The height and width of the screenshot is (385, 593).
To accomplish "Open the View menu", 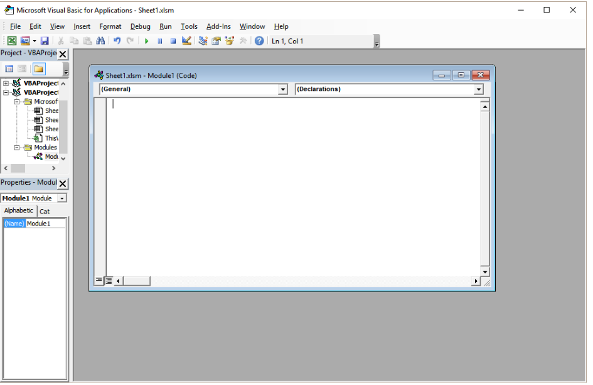I will (x=57, y=26).
